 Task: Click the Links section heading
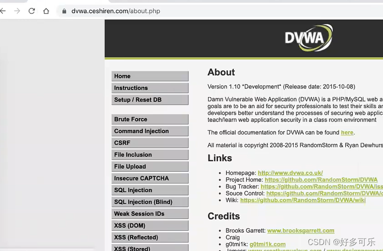click(x=219, y=158)
